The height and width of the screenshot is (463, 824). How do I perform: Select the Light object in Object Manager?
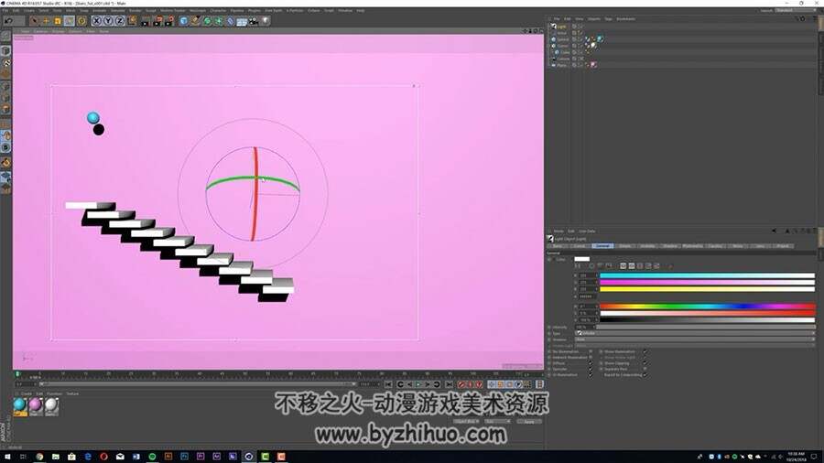coord(562,27)
